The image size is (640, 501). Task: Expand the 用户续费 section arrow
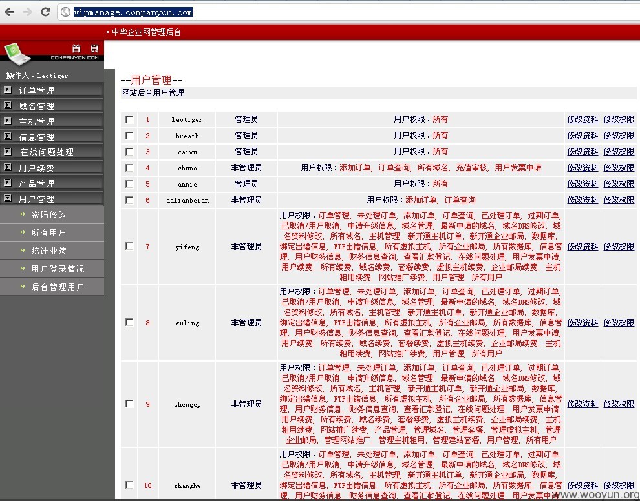pos(7,167)
